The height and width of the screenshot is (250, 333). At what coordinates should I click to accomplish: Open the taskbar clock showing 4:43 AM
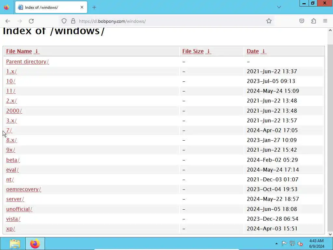point(316,243)
